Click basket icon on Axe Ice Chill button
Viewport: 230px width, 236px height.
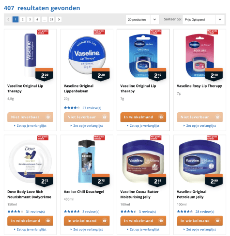pos(105,220)
